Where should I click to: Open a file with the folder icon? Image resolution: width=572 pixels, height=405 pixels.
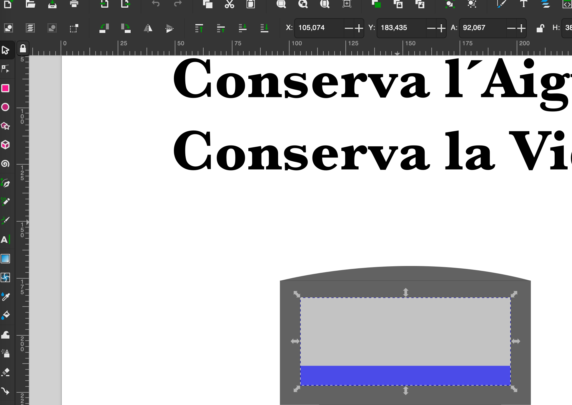[30, 4]
